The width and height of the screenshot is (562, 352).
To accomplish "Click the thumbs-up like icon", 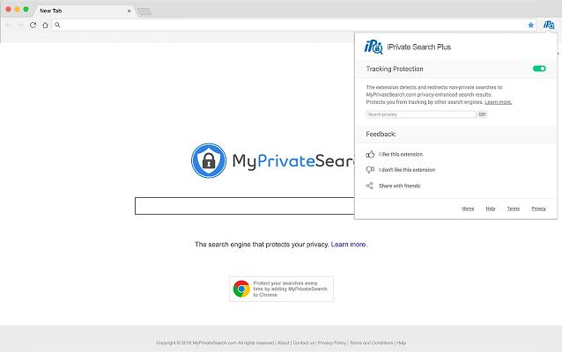I will pyautogui.click(x=370, y=154).
